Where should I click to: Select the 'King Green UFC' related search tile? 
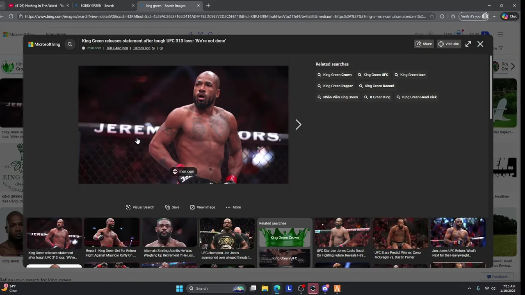coord(285,258)
